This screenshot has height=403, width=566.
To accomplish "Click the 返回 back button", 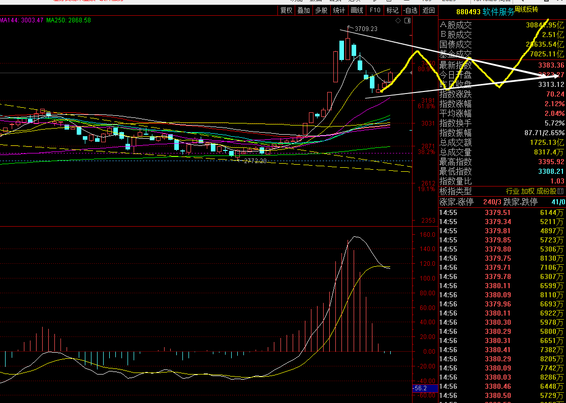I will pos(428,11).
